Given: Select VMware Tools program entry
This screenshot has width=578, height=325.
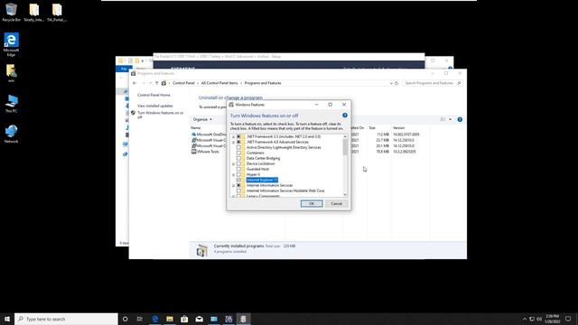Looking at the screenshot, I should (x=208, y=152).
